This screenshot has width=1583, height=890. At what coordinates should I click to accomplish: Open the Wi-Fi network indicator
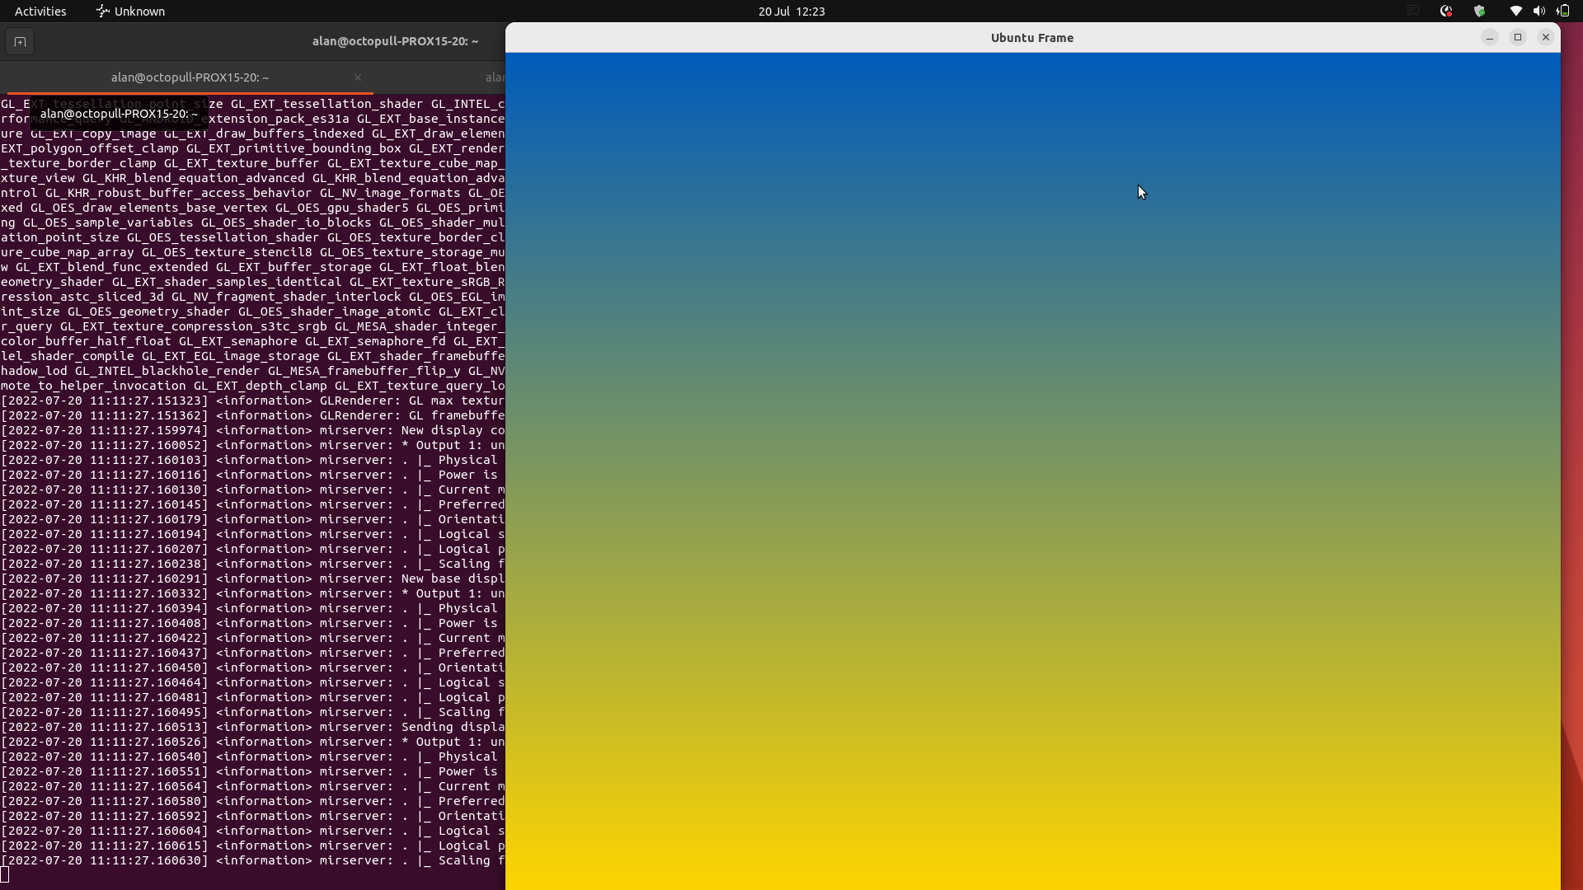tap(1515, 12)
